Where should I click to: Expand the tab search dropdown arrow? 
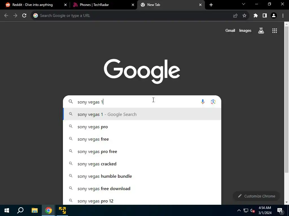tap(244, 4)
